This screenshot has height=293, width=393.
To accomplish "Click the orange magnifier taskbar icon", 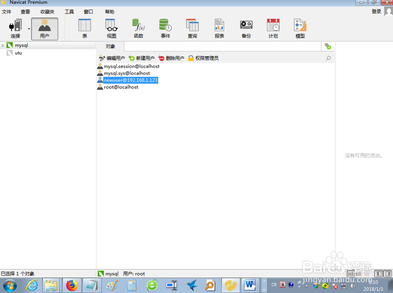I will click(x=210, y=285).
